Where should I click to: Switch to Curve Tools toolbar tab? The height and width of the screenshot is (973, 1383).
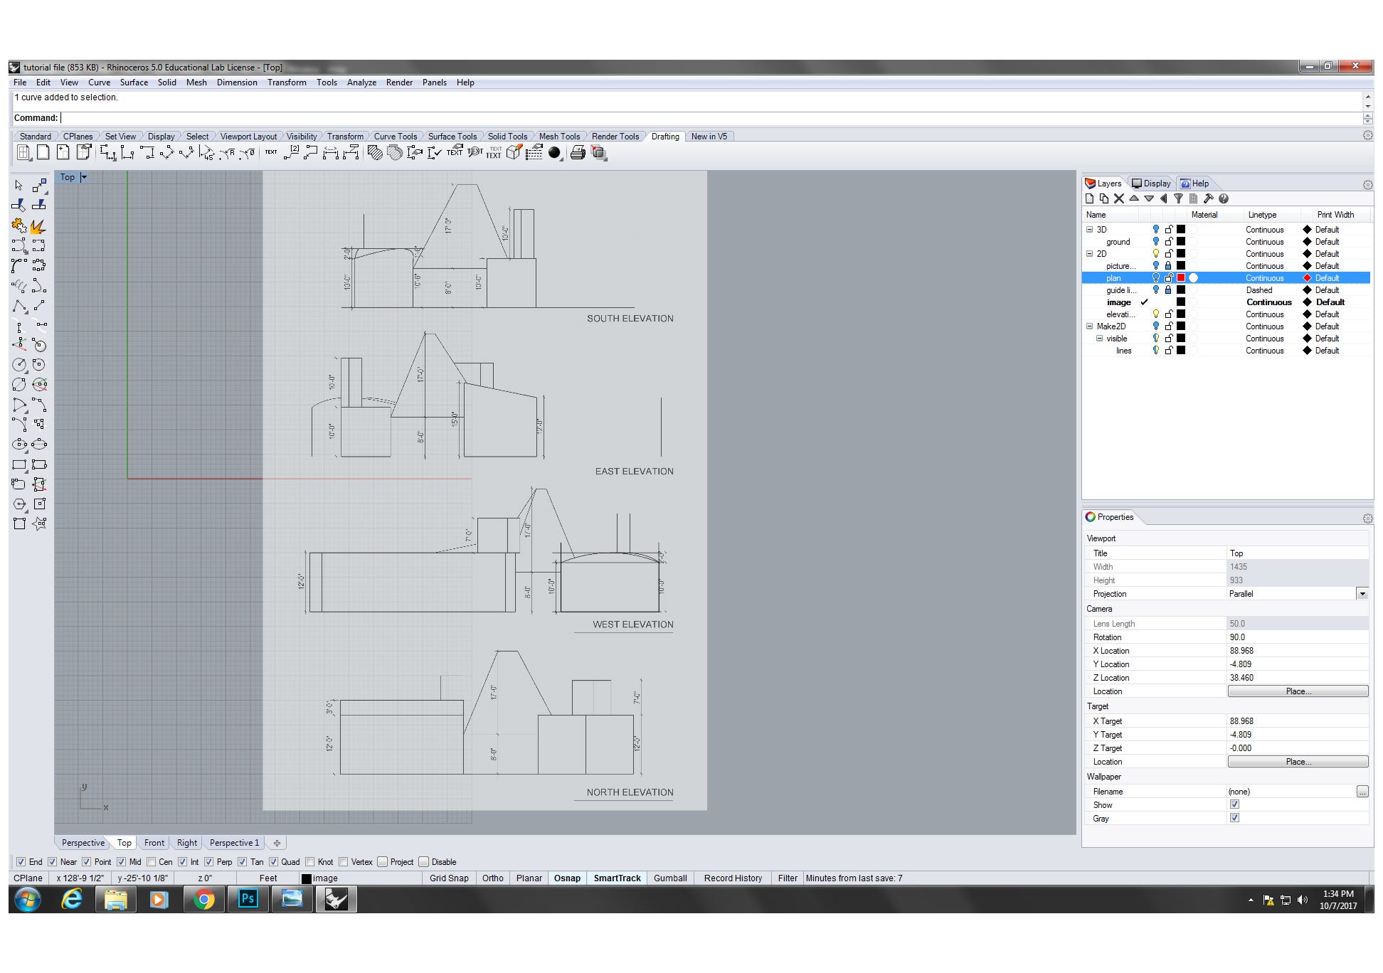tap(395, 137)
